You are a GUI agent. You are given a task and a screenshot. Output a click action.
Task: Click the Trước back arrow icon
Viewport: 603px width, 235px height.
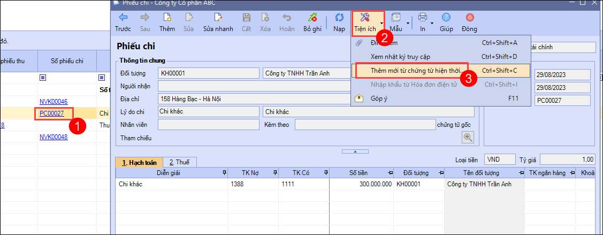point(123,18)
